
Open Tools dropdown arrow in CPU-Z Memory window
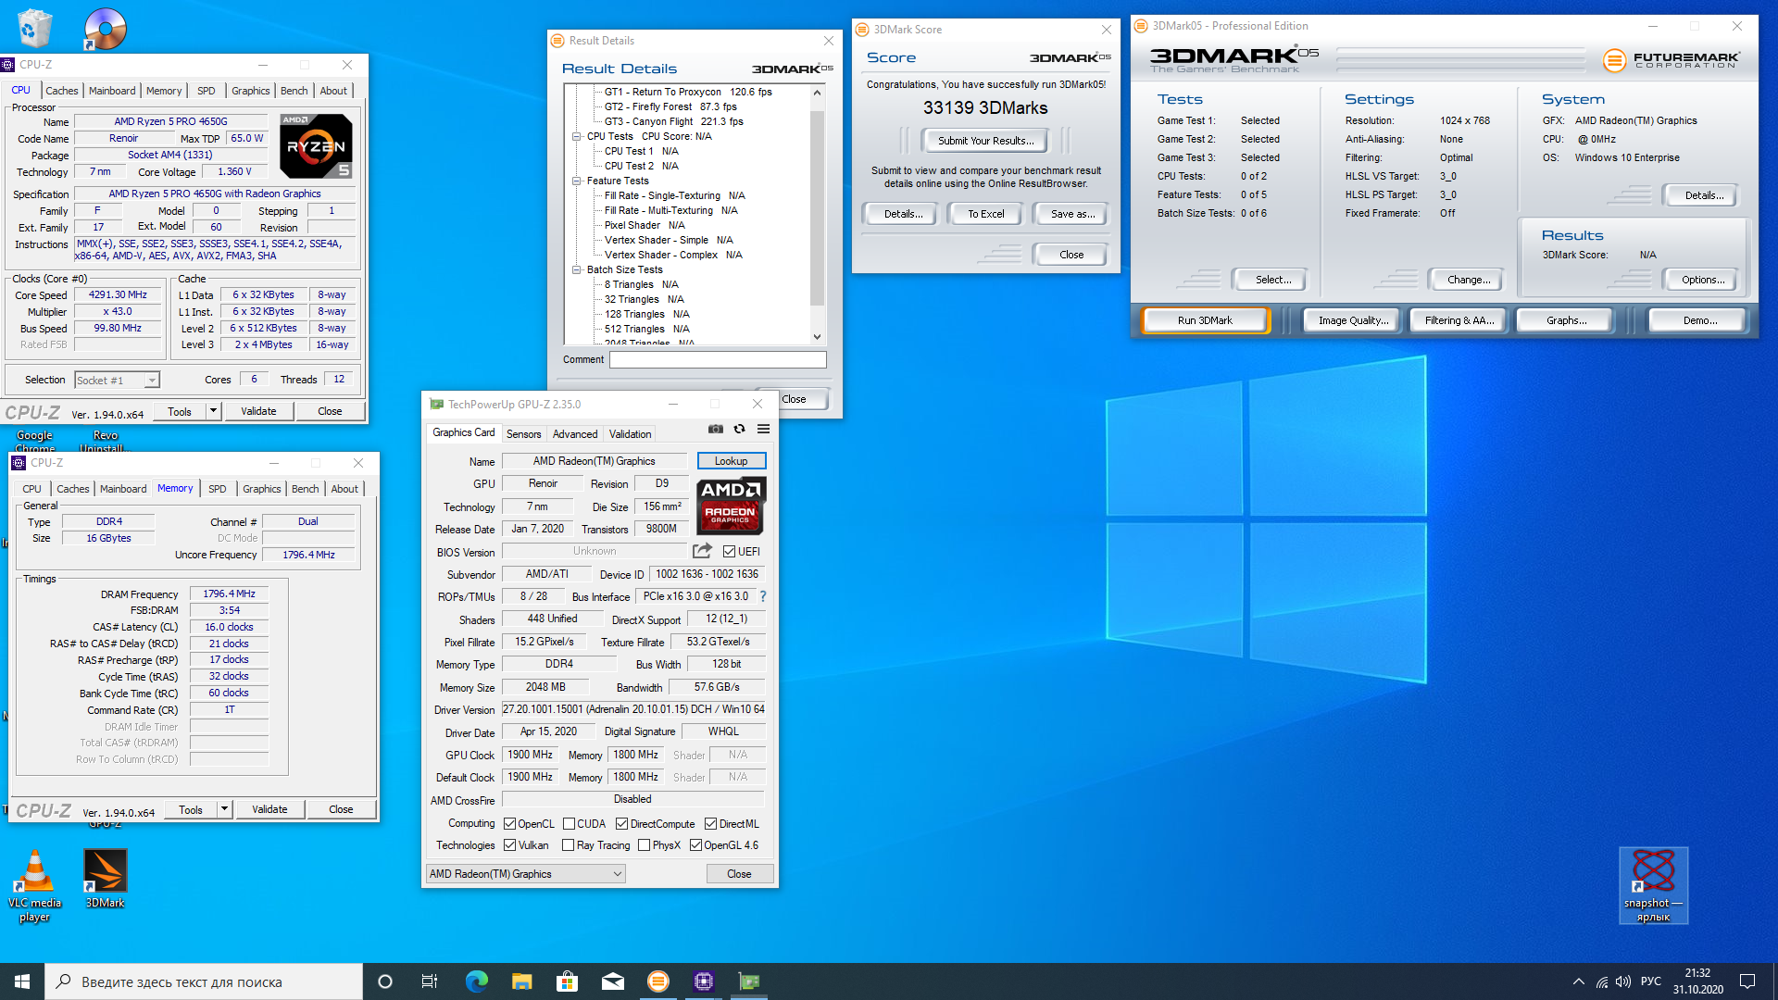(x=224, y=809)
